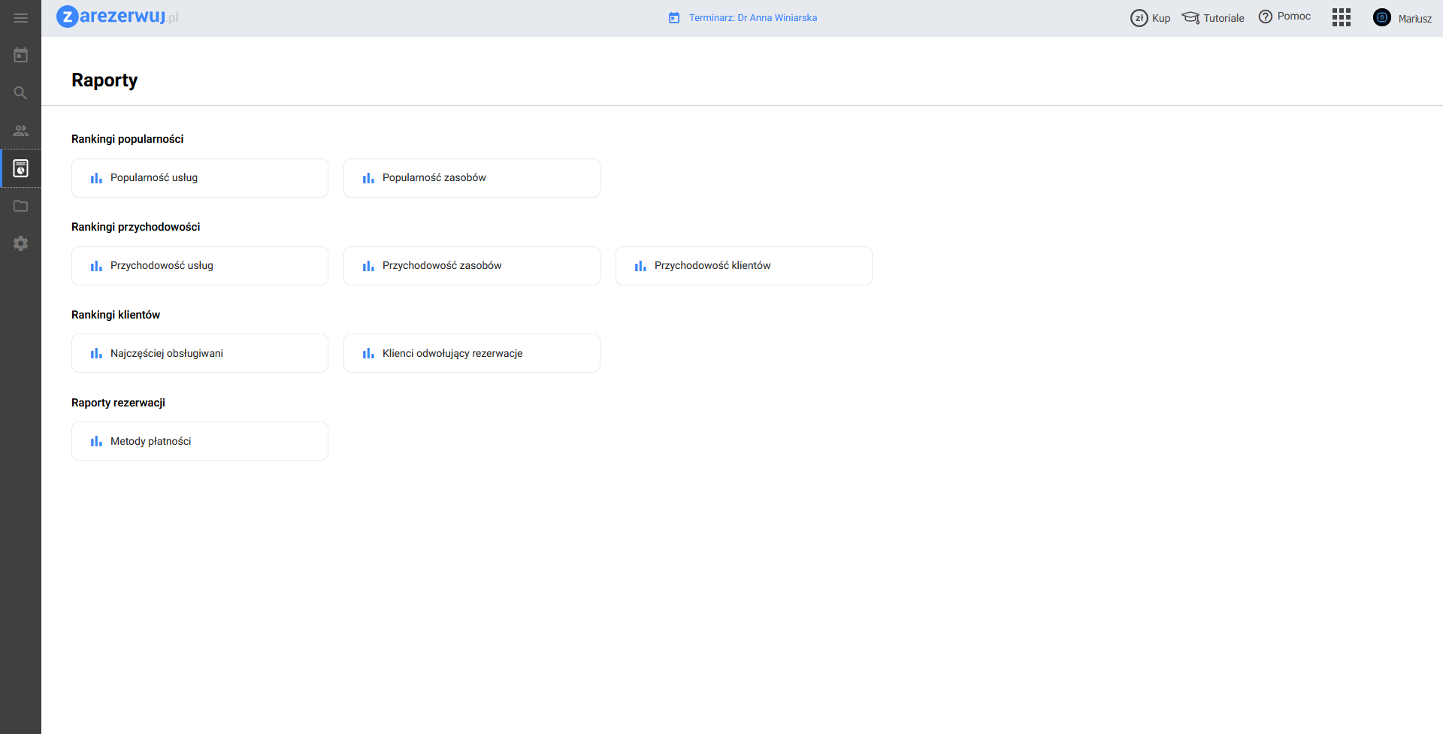Open the settings gear in sidebar
1443x734 pixels.
tap(20, 243)
